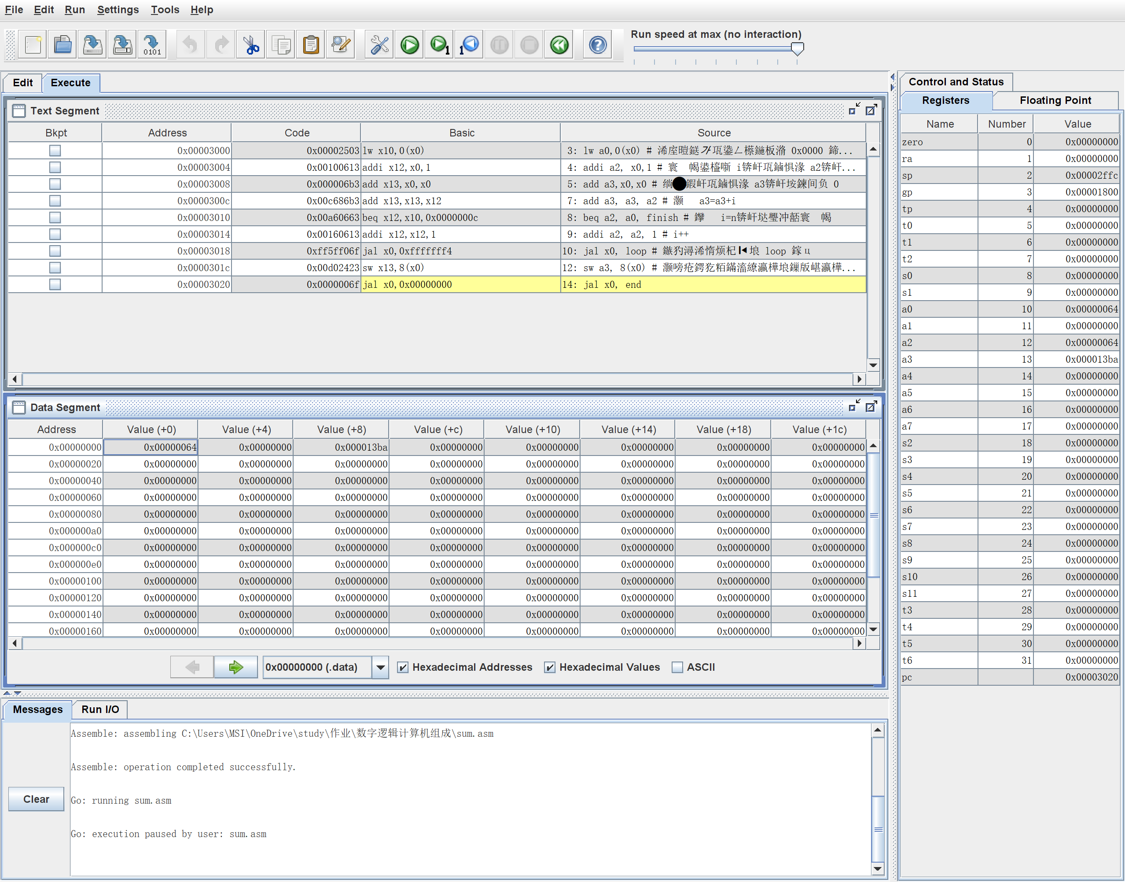This screenshot has width=1125, height=882.
Task: Click the Dump Memory 0101 icon
Action: pos(152,45)
